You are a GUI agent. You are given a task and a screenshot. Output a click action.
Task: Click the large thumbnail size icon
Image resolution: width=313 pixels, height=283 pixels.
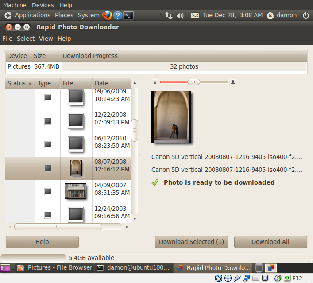[x=233, y=82]
